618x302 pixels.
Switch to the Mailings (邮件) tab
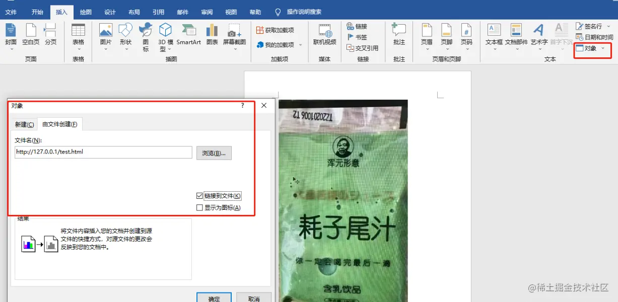tap(182, 12)
